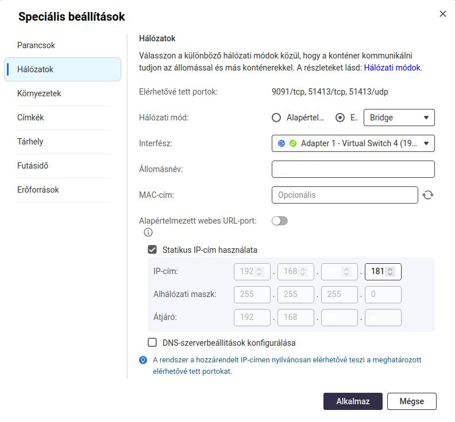The width and height of the screenshot is (455, 422).
Task: Switch to the Tárhely section
Action: point(30,142)
